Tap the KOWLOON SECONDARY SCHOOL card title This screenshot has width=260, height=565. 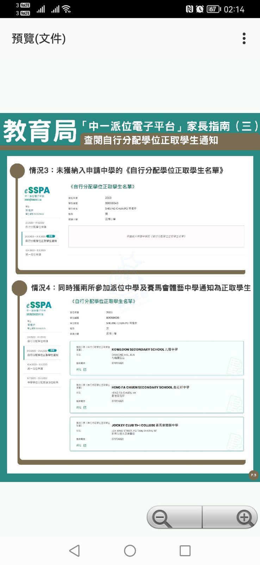tap(144, 350)
